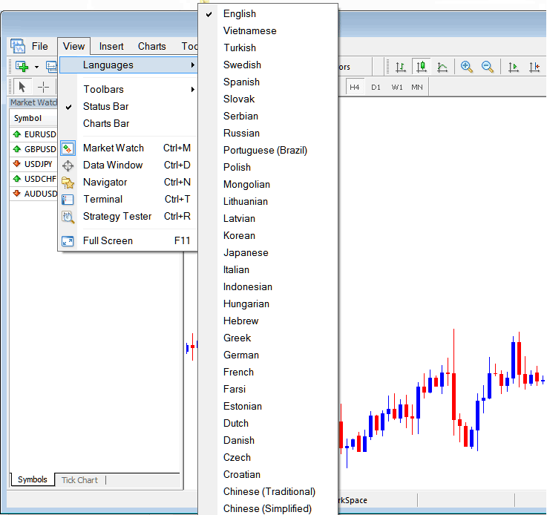Click the zoom in magnifier icon

[467, 67]
